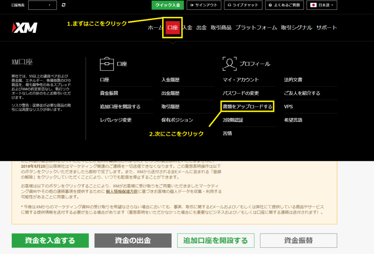
Task: Open 2段階認証 settings link
Action: (x=233, y=120)
